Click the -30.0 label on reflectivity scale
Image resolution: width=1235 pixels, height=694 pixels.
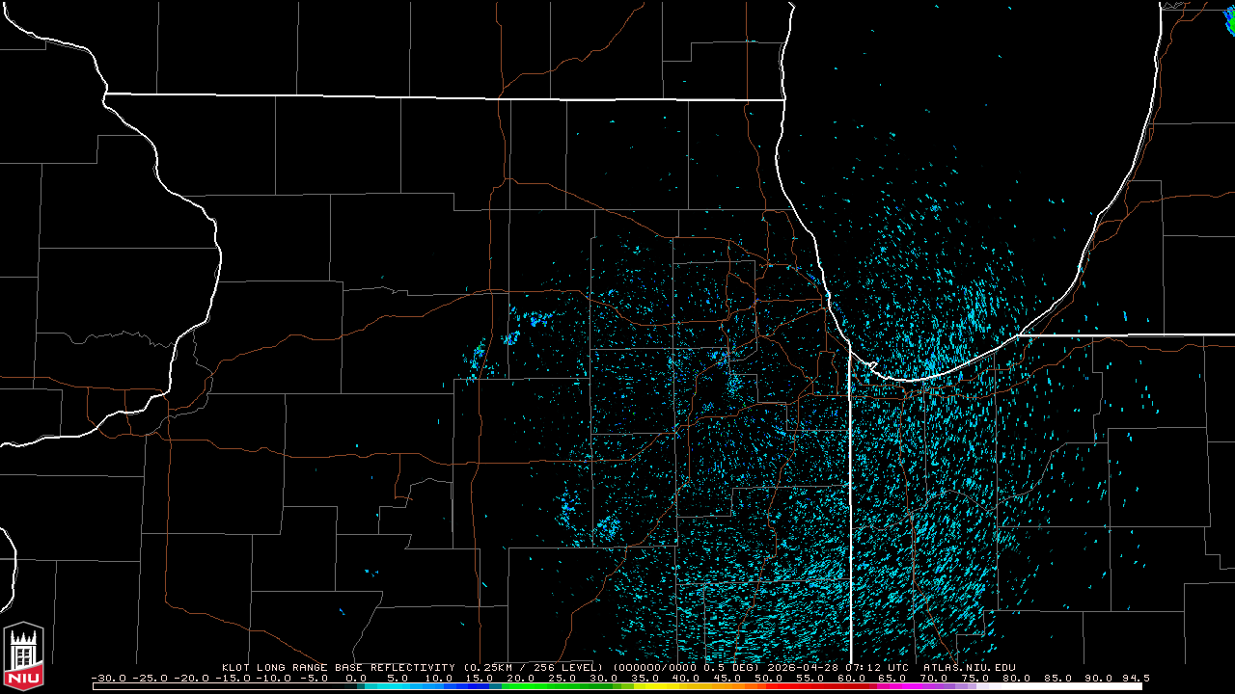109,678
